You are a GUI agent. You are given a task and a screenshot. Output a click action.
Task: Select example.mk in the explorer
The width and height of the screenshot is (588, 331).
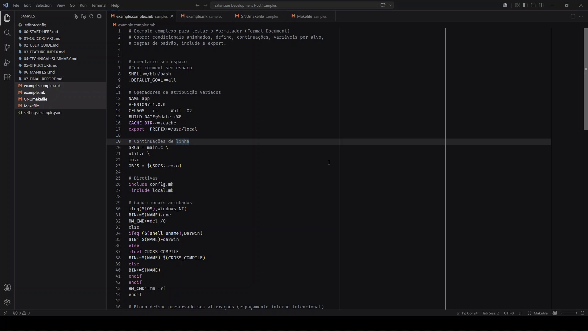pos(60,92)
